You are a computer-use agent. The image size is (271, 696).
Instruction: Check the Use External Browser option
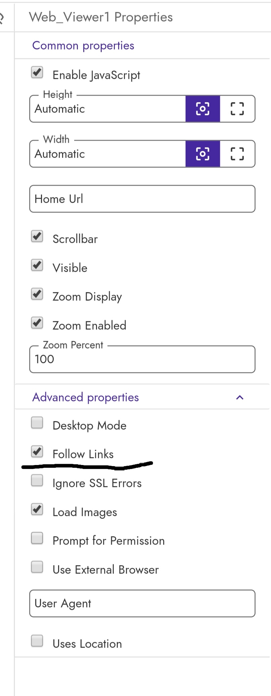pos(37,567)
